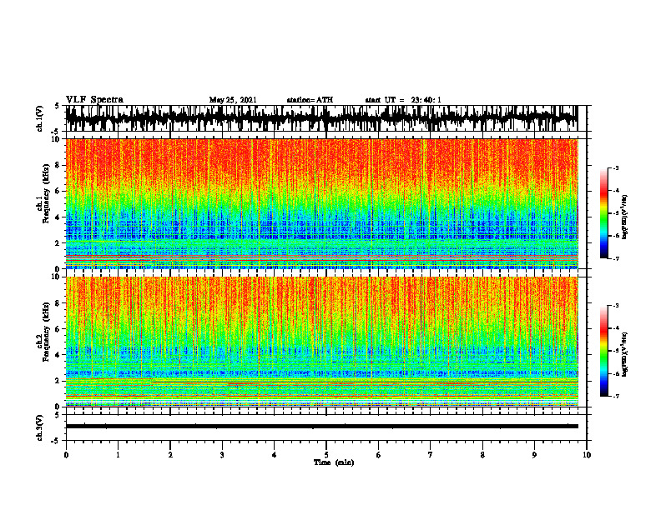The height and width of the screenshot is (510, 661).
Task: Click the "start UT = 23:40: 1" text
Action: (403, 100)
